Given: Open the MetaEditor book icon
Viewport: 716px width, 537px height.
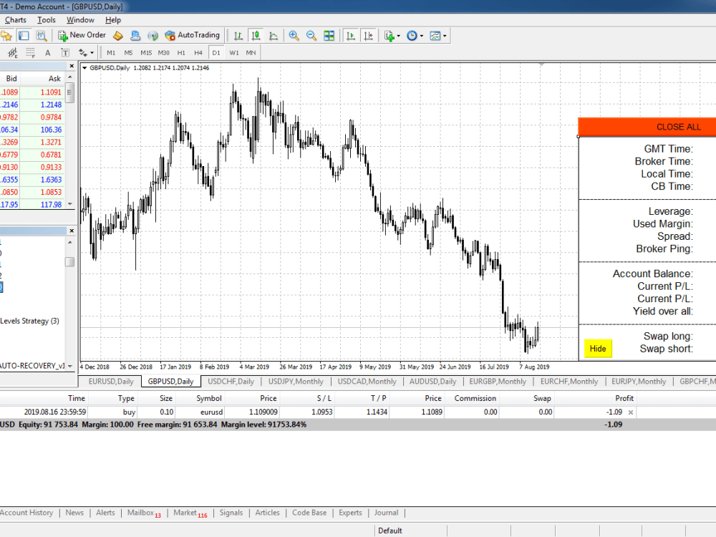Looking at the screenshot, I should pyautogui.click(x=118, y=36).
